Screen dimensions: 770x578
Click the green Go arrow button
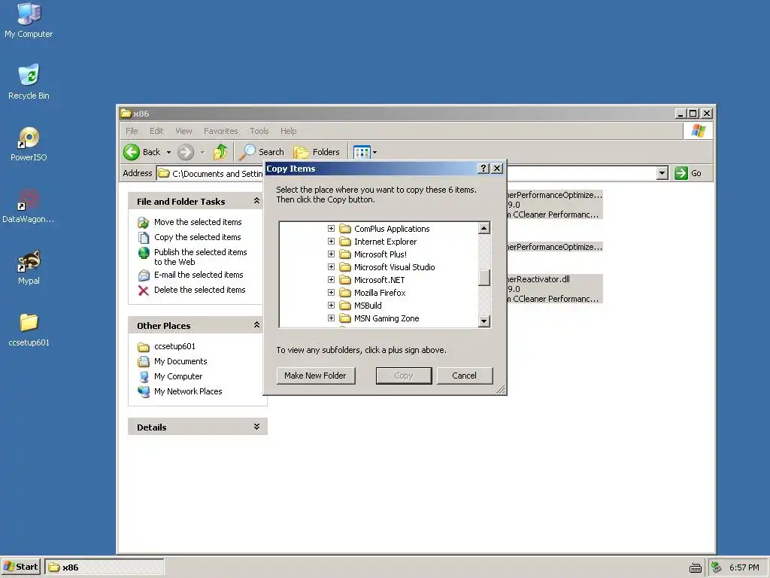(681, 173)
